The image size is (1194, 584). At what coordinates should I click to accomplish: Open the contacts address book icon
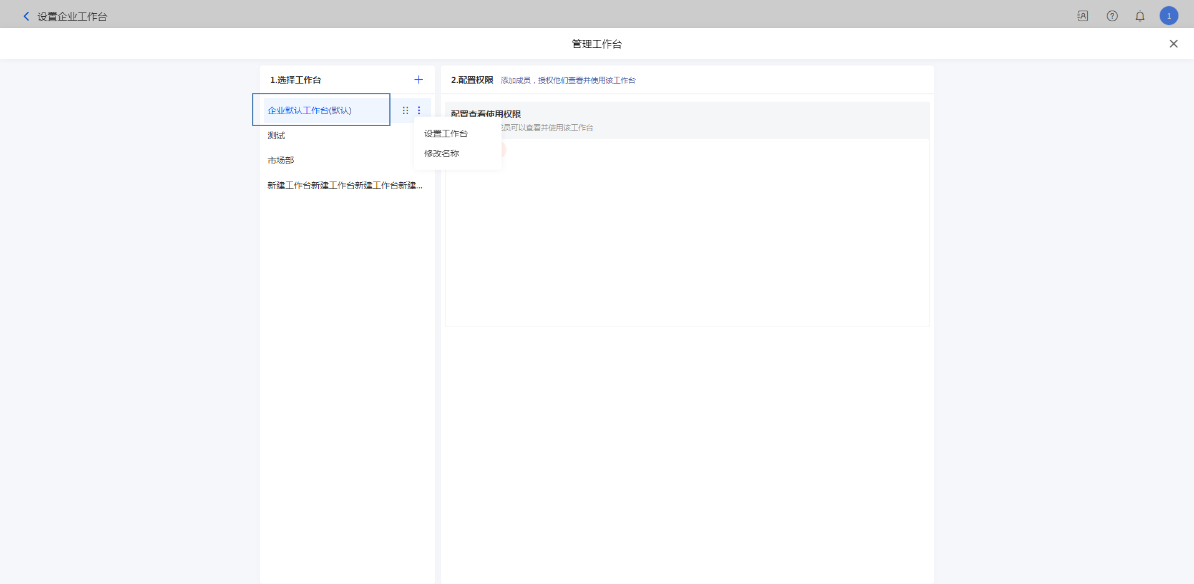click(x=1082, y=16)
